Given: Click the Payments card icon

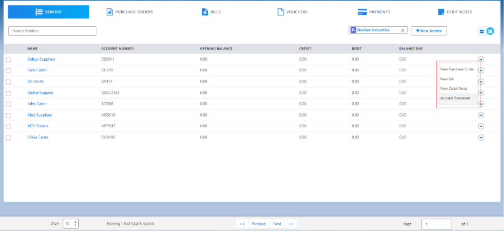Looking at the screenshot, I should click(362, 12).
